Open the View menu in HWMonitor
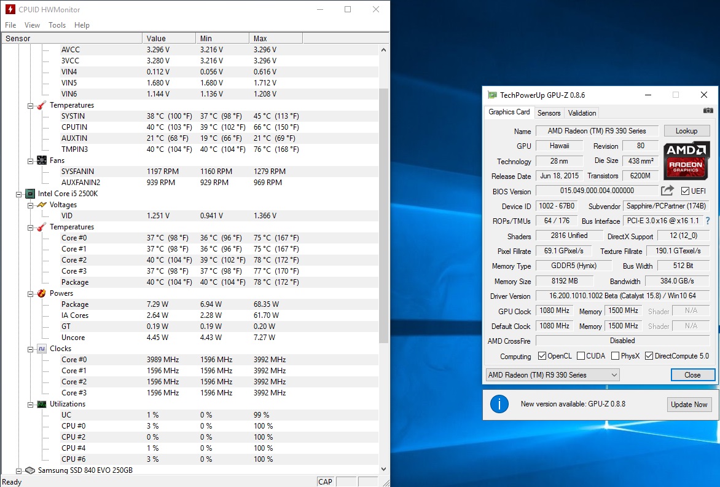This screenshot has height=487, width=720. click(x=32, y=25)
